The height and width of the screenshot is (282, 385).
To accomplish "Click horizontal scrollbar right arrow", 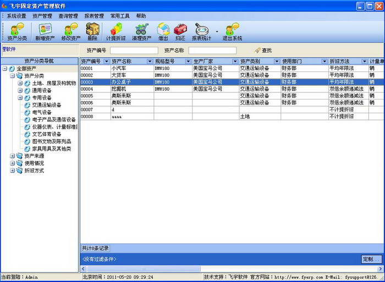I will (381, 269).
